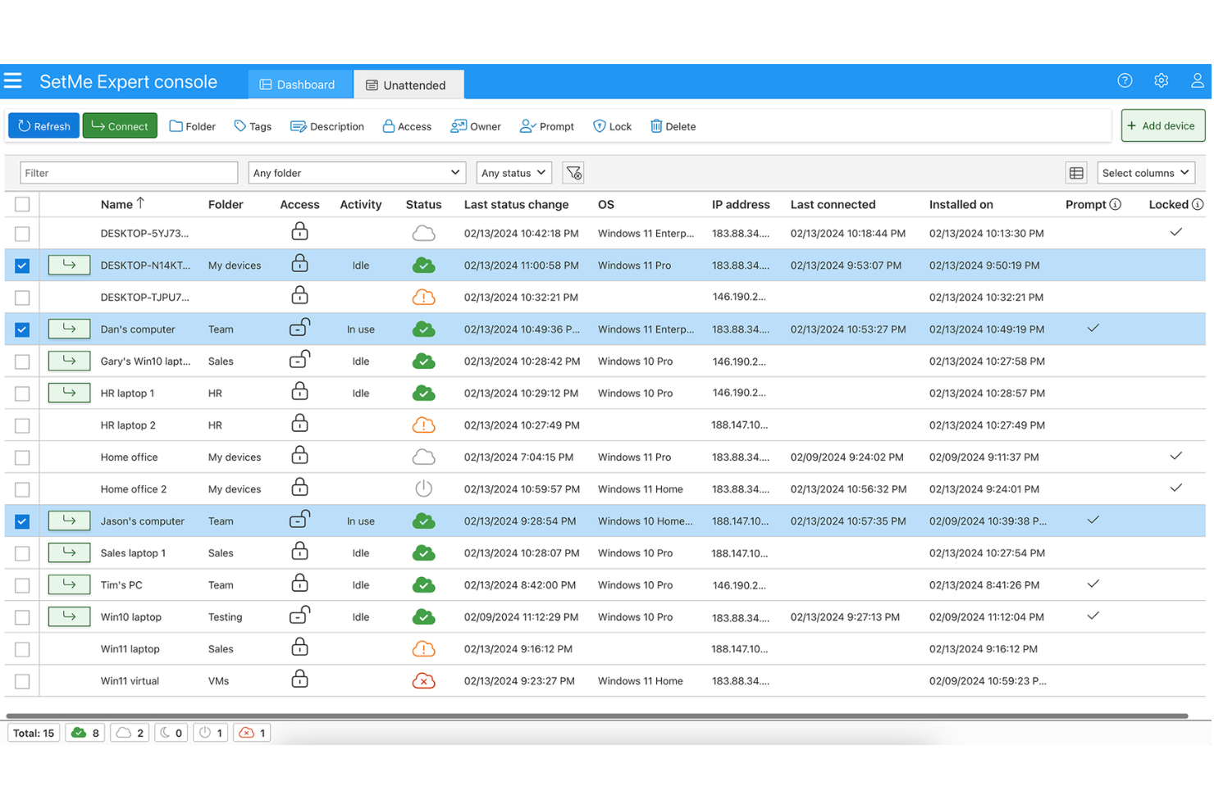Click the clear filter funnel icon
This screenshot has width=1214, height=809.
click(573, 172)
